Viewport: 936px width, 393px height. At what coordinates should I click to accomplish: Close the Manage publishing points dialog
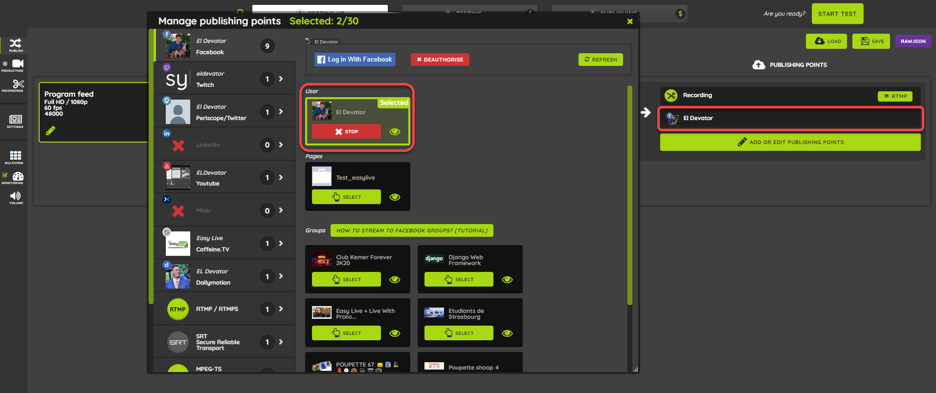tap(630, 21)
